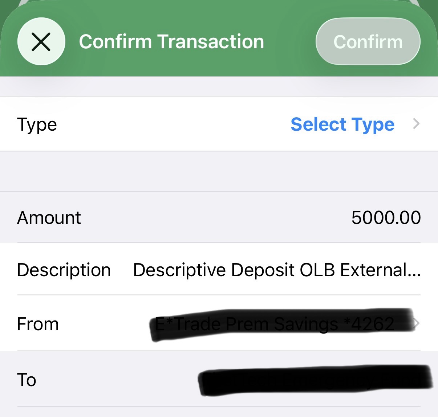Image resolution: width=438 pixels, height=417 pixels.
Task: Tap the blue Select Type link
Action: point(342,124)
